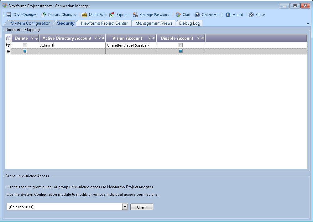Check the Delete box for Admin1 row
Screen dimensions: 313x222
pos(25,45)
